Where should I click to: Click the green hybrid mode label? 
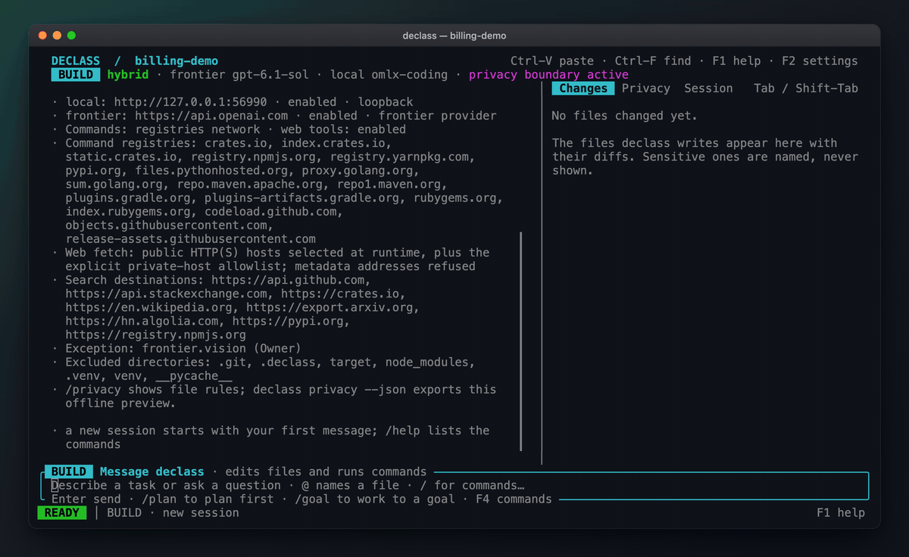(x=128, y=75)
